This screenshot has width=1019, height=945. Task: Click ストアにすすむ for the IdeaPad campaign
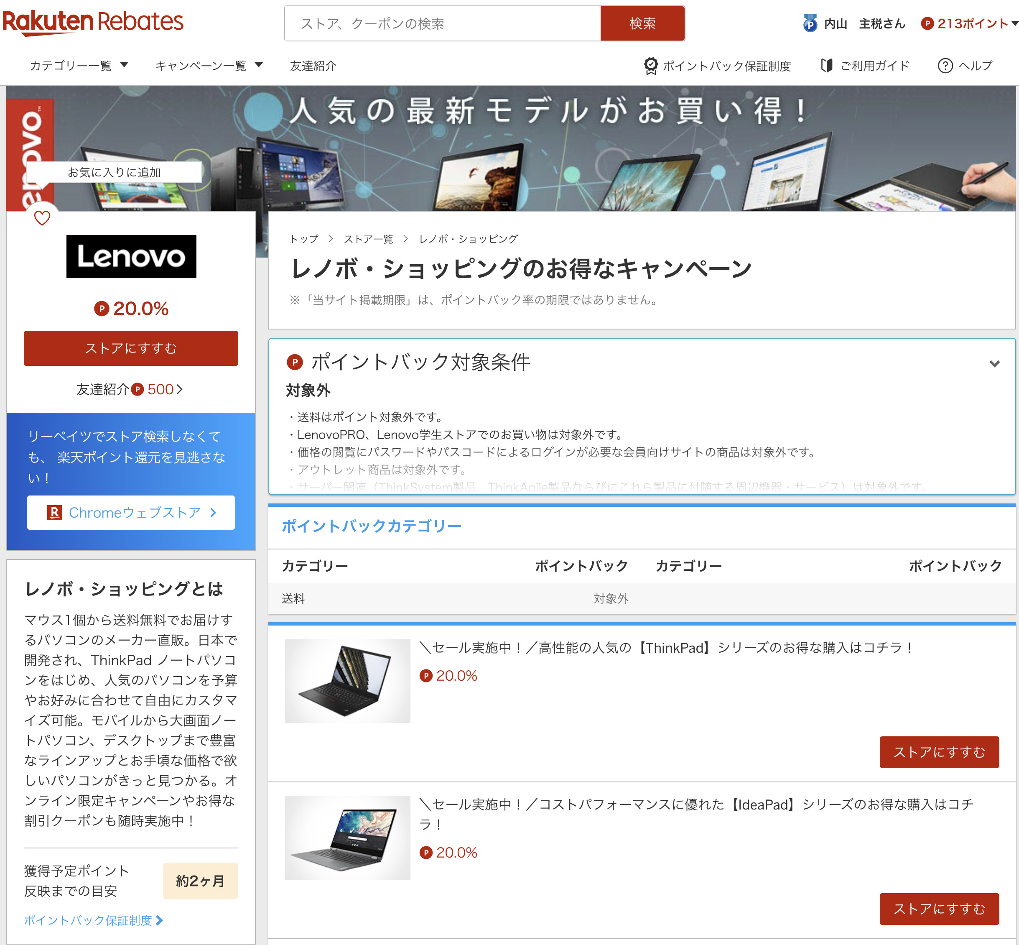pos(939,909)
